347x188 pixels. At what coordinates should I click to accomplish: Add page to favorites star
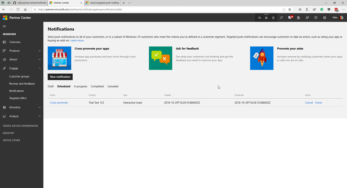point(290,9)
